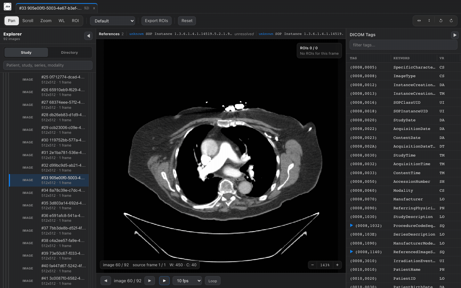Image resolution: width=461 pixels, height=288 pixels.
Task: Go to previous image
Action: 106,281
